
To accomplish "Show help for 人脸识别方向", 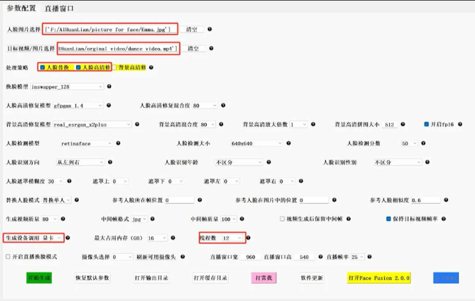I will click(110, 162).
